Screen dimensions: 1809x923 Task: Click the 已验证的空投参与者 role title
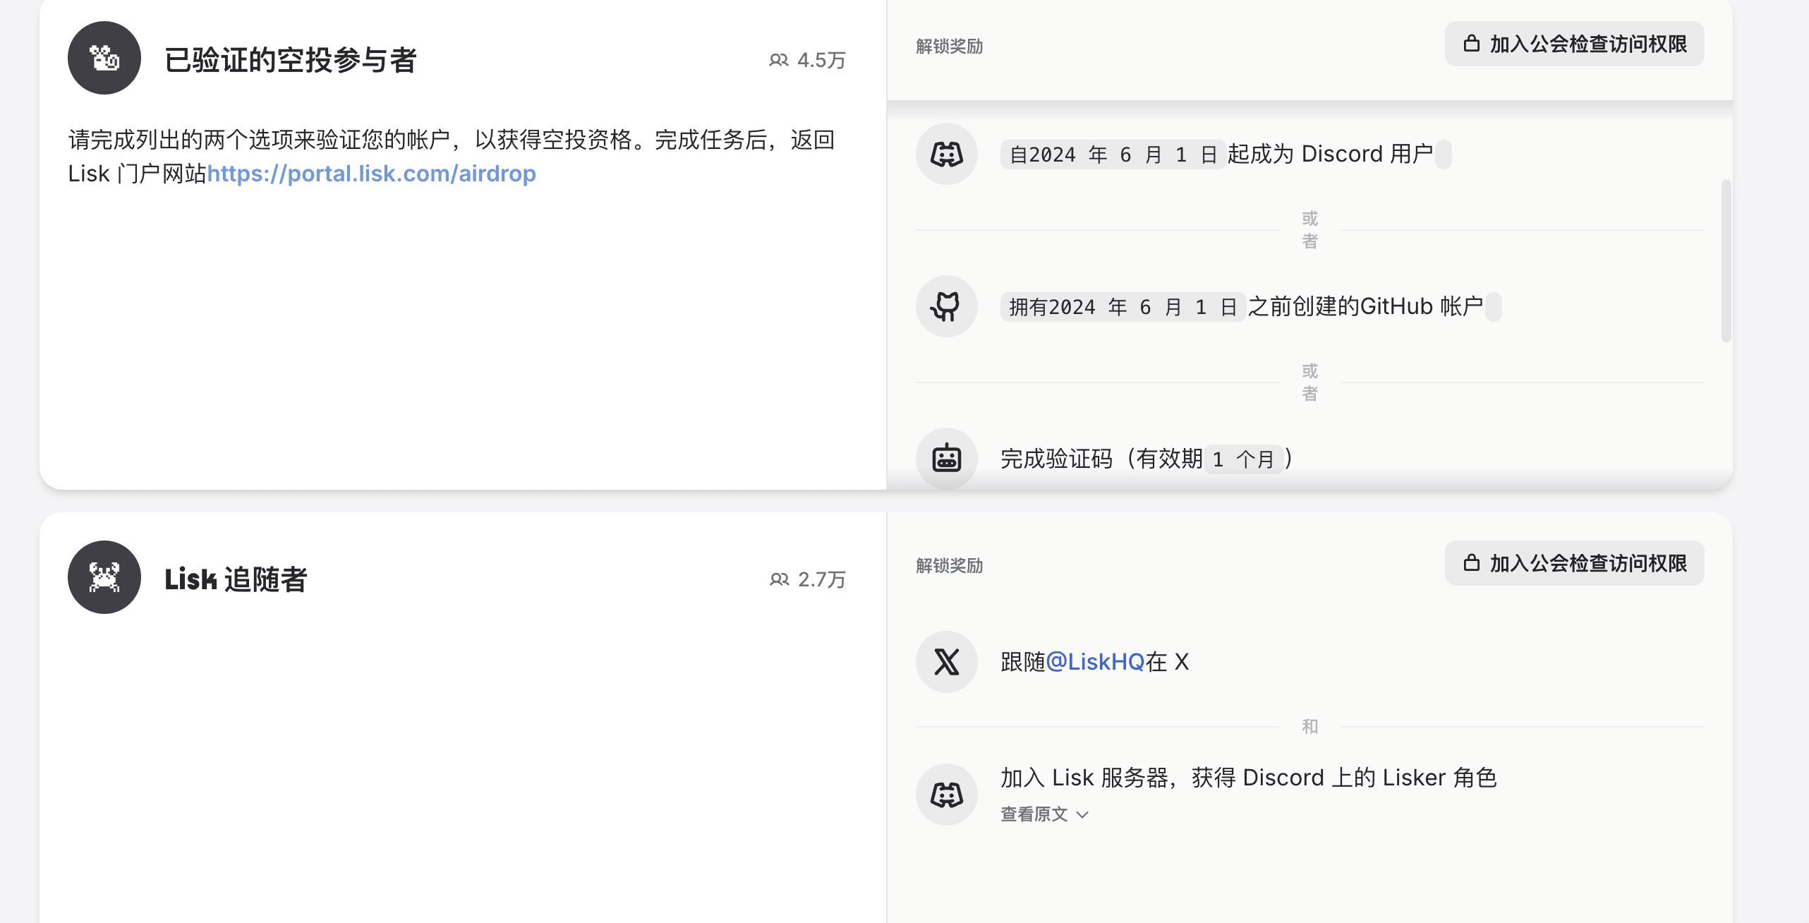click(x=290, y=60)
